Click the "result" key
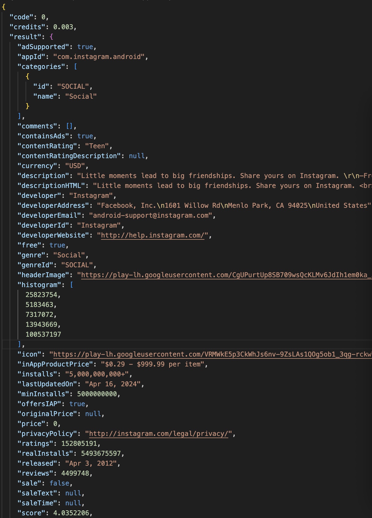The image size is (372, 518). 26,37
